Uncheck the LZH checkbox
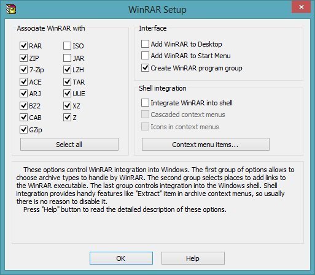 (67, 70)
